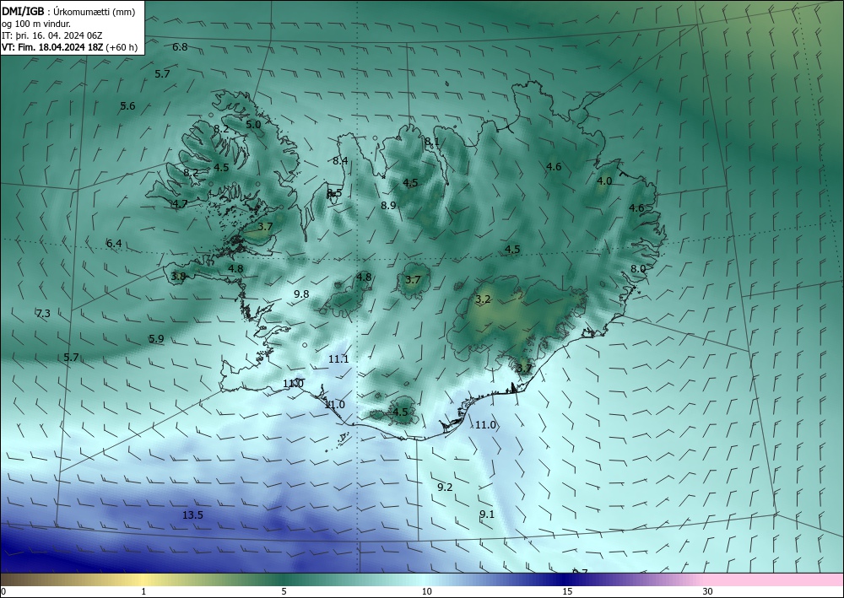Click the 'IT: þri. 16. 04. 2024 06Z' line
844x598 pixels.
point(52,35)
